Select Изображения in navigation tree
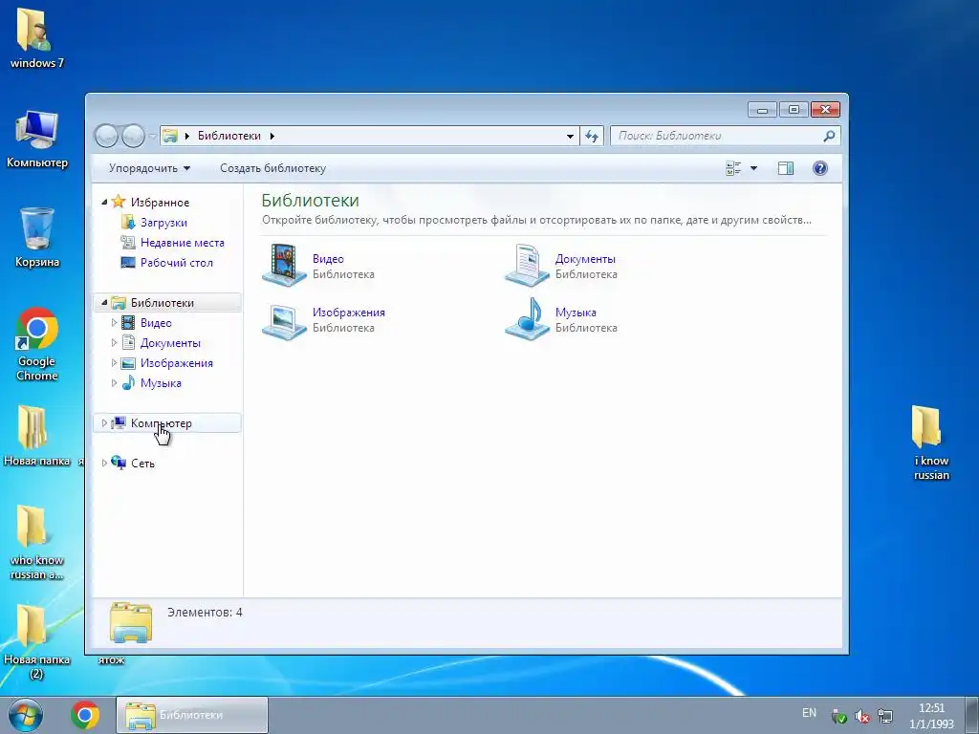979x734 pixels. coord(177,362)
